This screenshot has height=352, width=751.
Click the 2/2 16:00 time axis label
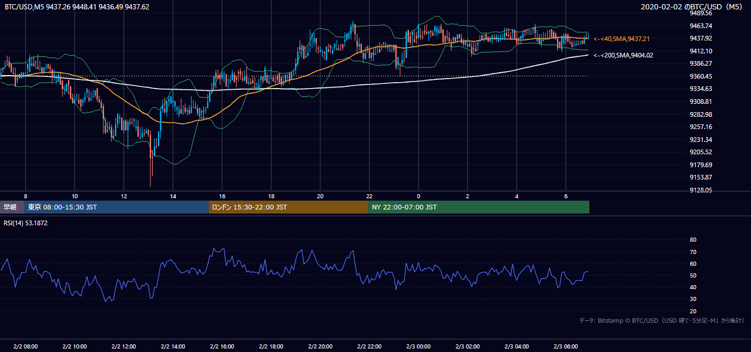(222, 347)
